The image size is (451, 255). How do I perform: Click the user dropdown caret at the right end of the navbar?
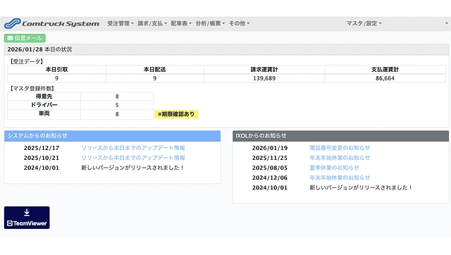coord(446,23)
